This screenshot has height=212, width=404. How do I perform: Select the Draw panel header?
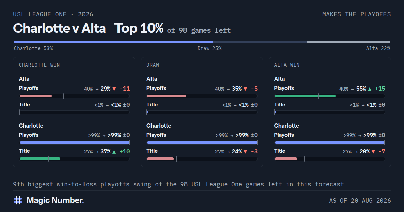tap(153, 65)
